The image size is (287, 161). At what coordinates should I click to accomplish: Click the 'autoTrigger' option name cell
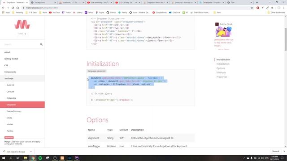tap(94, 146)
